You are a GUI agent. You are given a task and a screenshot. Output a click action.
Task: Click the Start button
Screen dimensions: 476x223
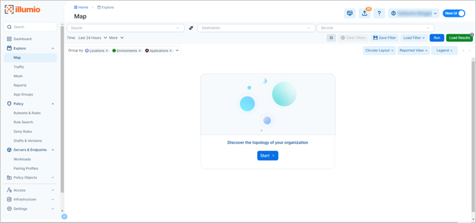click(267, 156)
